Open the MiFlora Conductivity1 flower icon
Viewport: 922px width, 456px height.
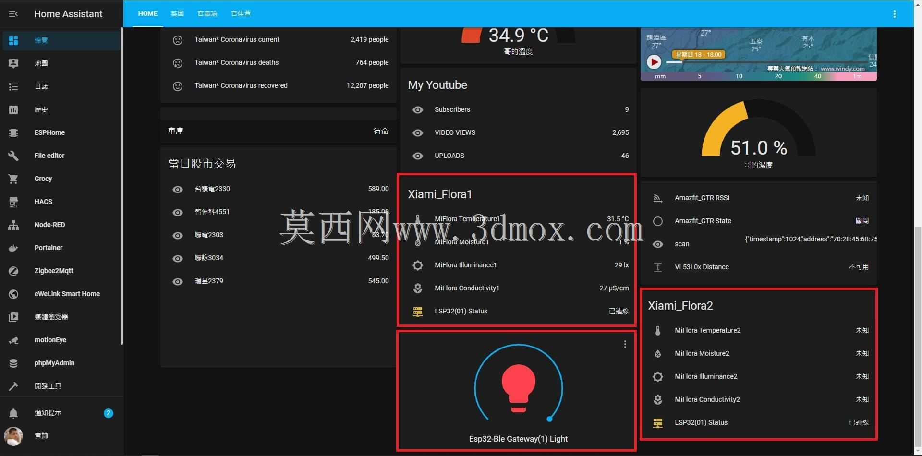(x=418, y=288)
